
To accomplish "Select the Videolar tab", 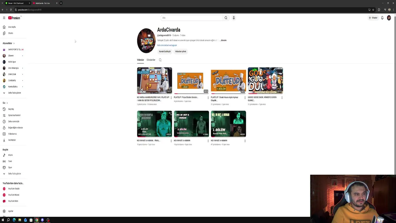I will click(x=140, y=60).
